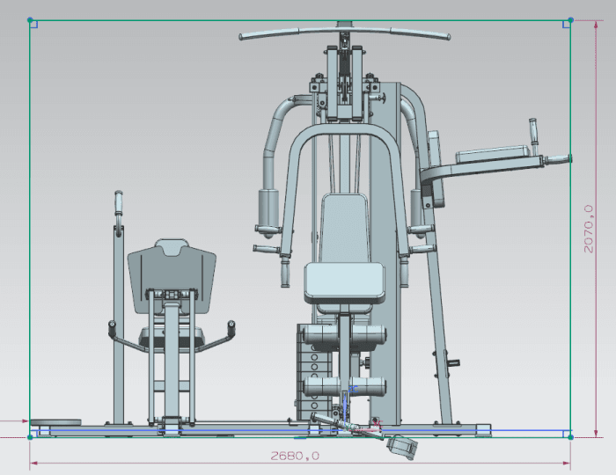Select the main station backrest pad
The height and width of the screenshot is (475, 616).
point(345,228)
